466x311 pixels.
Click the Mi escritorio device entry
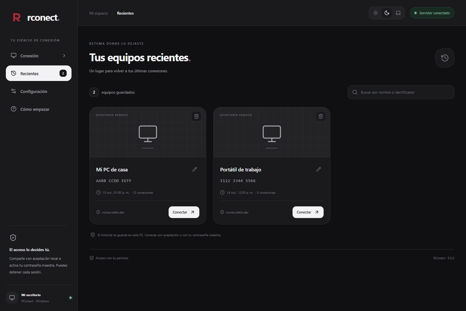[39, 298]
